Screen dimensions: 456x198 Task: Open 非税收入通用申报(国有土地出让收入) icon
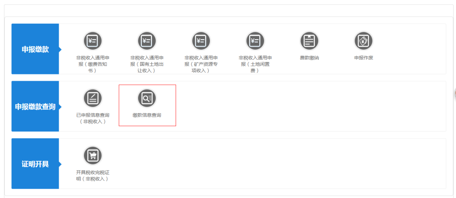click(147, 41)
